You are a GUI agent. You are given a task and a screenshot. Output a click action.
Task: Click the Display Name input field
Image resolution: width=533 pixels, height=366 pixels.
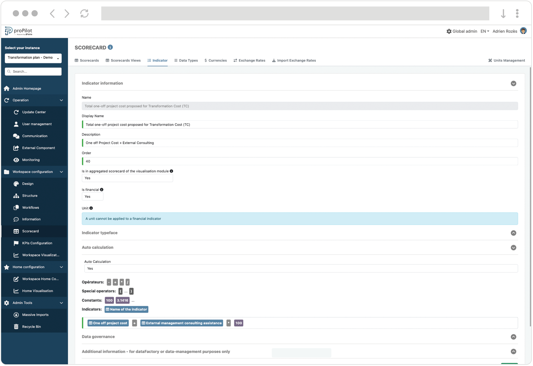[300, 125]
